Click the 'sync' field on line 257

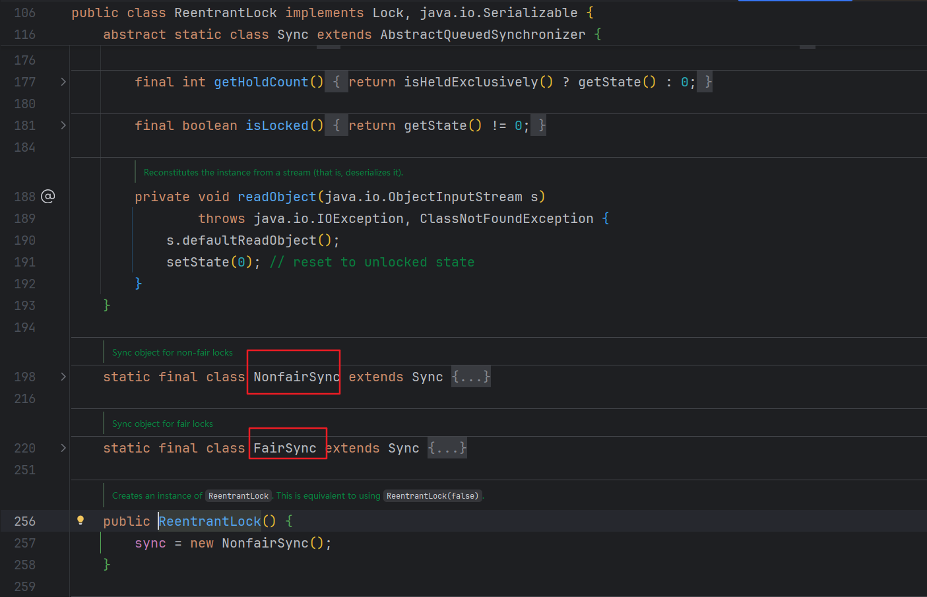point(150,543)
